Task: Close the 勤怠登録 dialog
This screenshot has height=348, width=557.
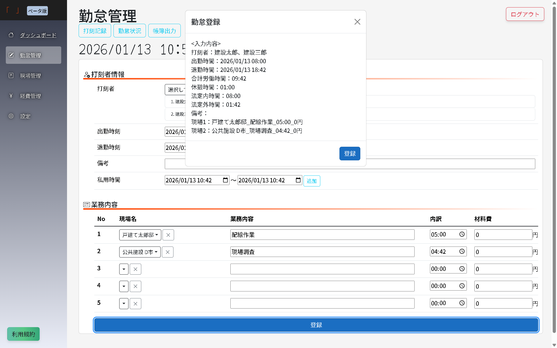Action: (357, 22)
